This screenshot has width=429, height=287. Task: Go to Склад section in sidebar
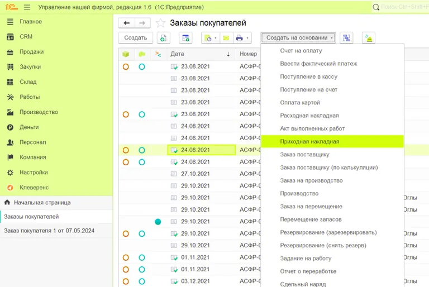tap(28, 82)
